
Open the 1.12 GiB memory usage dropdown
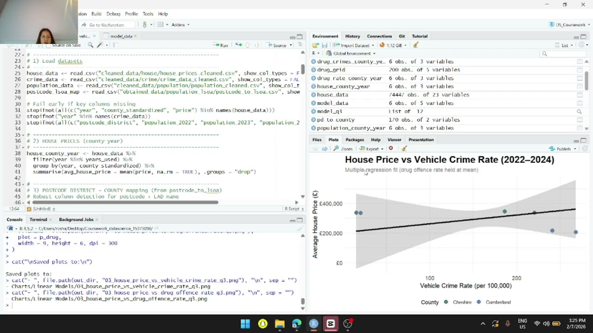pos(393,45)
